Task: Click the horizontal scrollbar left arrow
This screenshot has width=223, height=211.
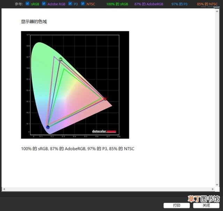Action: (4, 189)
